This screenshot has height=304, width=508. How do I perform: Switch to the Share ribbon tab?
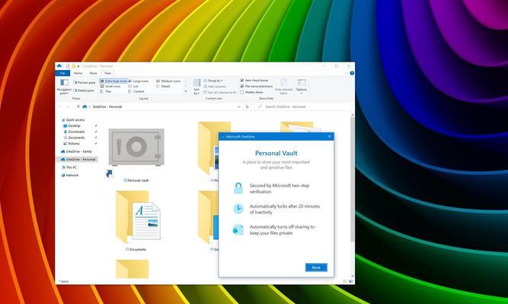(94, 74)
